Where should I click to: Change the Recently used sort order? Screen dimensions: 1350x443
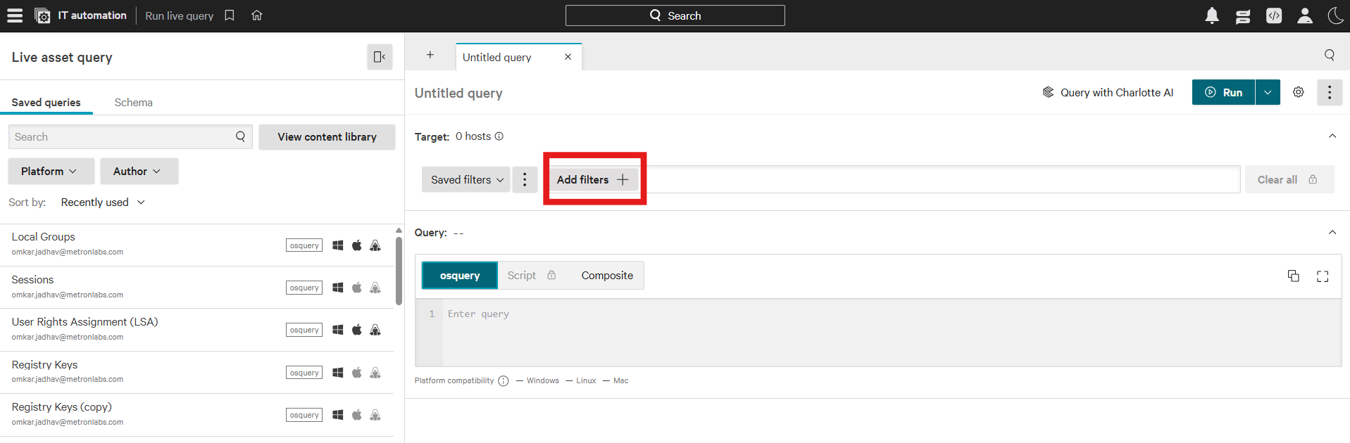(x=103, y=203)
